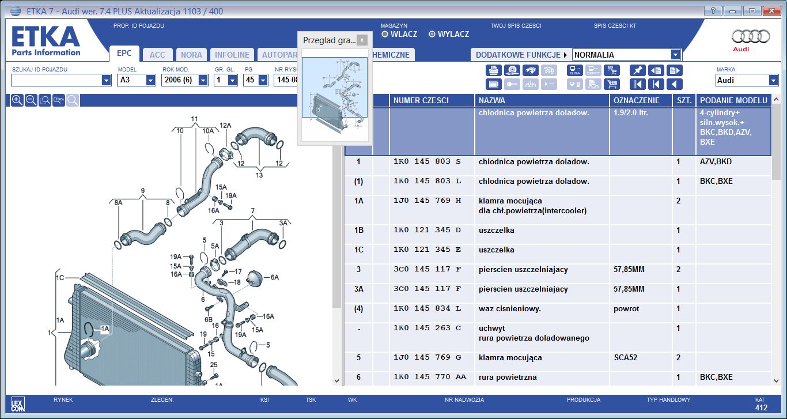Click the plain left arrow back icon
The height and width of the screenshot is (419, 787).
click(x=674, y=84)
